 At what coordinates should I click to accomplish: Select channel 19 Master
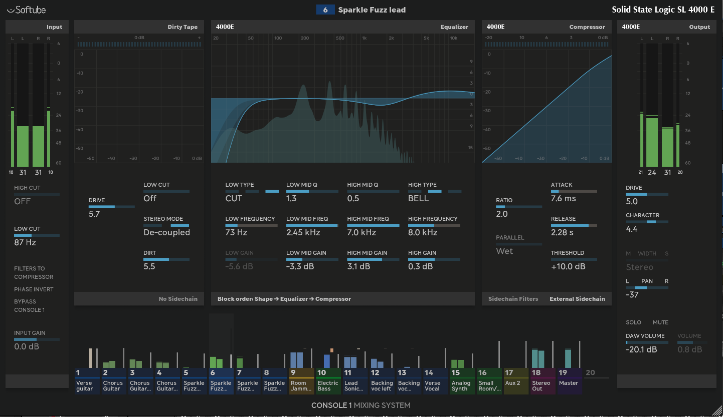(x=569, y=381)
